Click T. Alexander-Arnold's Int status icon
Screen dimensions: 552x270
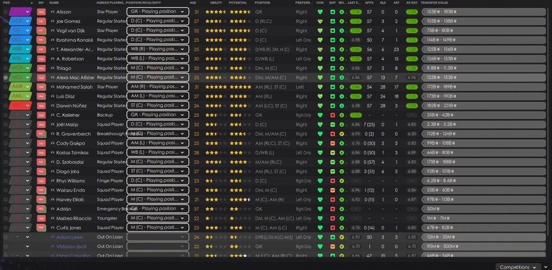pyautogui.click(x=41, y=50)
